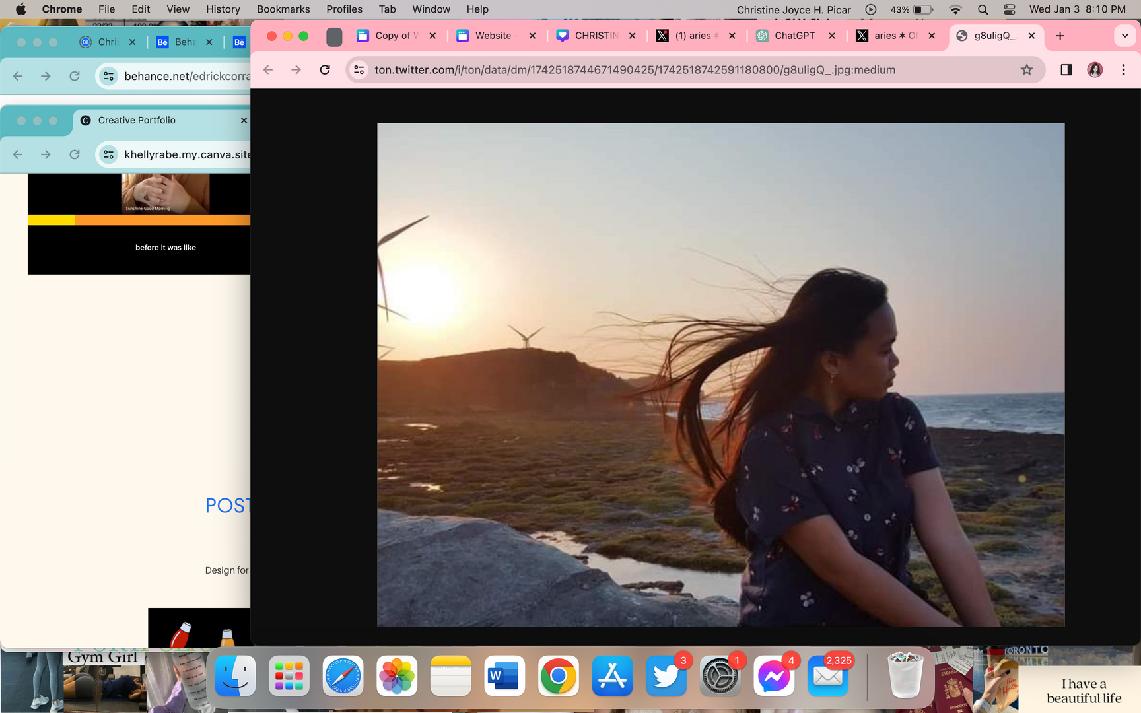Bookmark this page with the star icon
Screen dimensions: 1141x713
(1026, 70)
